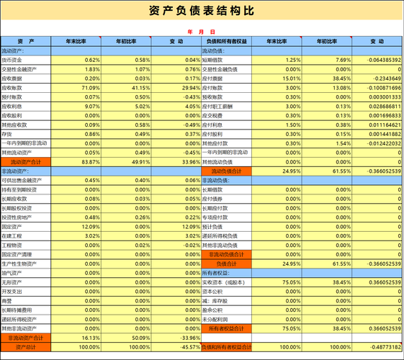The width and height of the screenshot is (404, 360).
Task: Select the 29.94% change cell
Action: [176, 88]
